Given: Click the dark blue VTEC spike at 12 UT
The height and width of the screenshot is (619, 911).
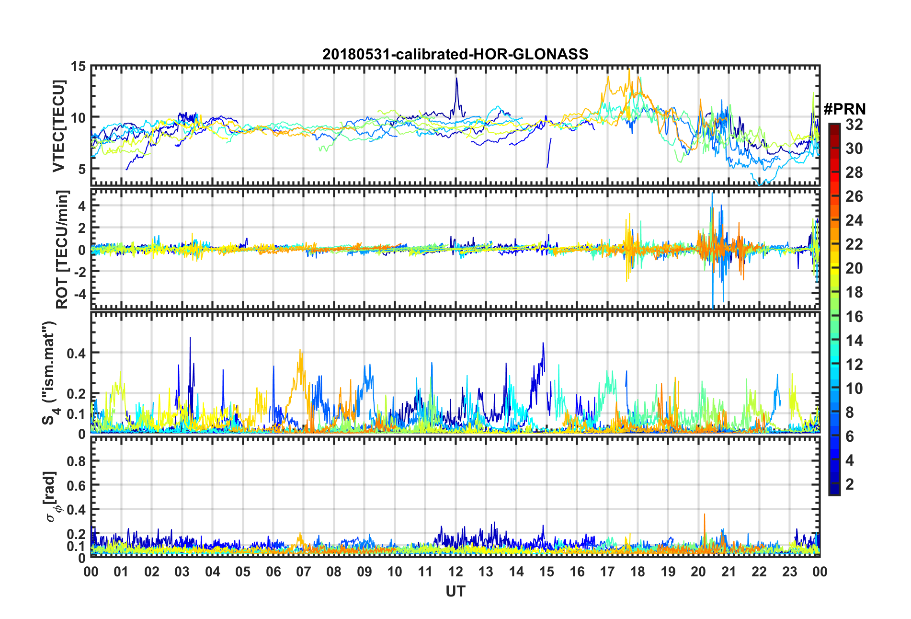Looking at the screenshot, I should [x=456, y=80].
